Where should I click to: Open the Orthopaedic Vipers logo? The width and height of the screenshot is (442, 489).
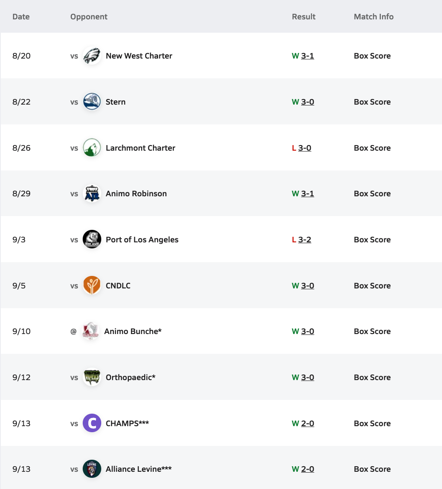click(x=92, y=378)
